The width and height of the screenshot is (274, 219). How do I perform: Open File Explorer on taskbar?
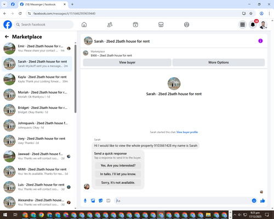pyautogui.click(x=208, y=215)
